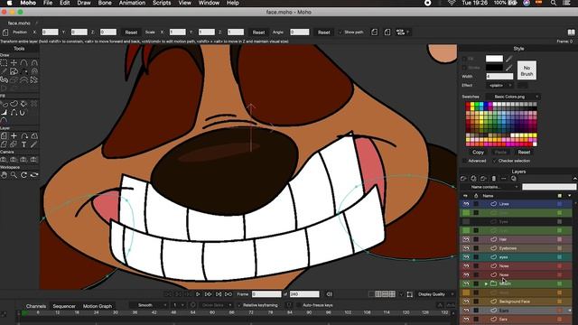Hide the Hair layer with its eye icon
This screenshot has width=578, height=325.
466,239
